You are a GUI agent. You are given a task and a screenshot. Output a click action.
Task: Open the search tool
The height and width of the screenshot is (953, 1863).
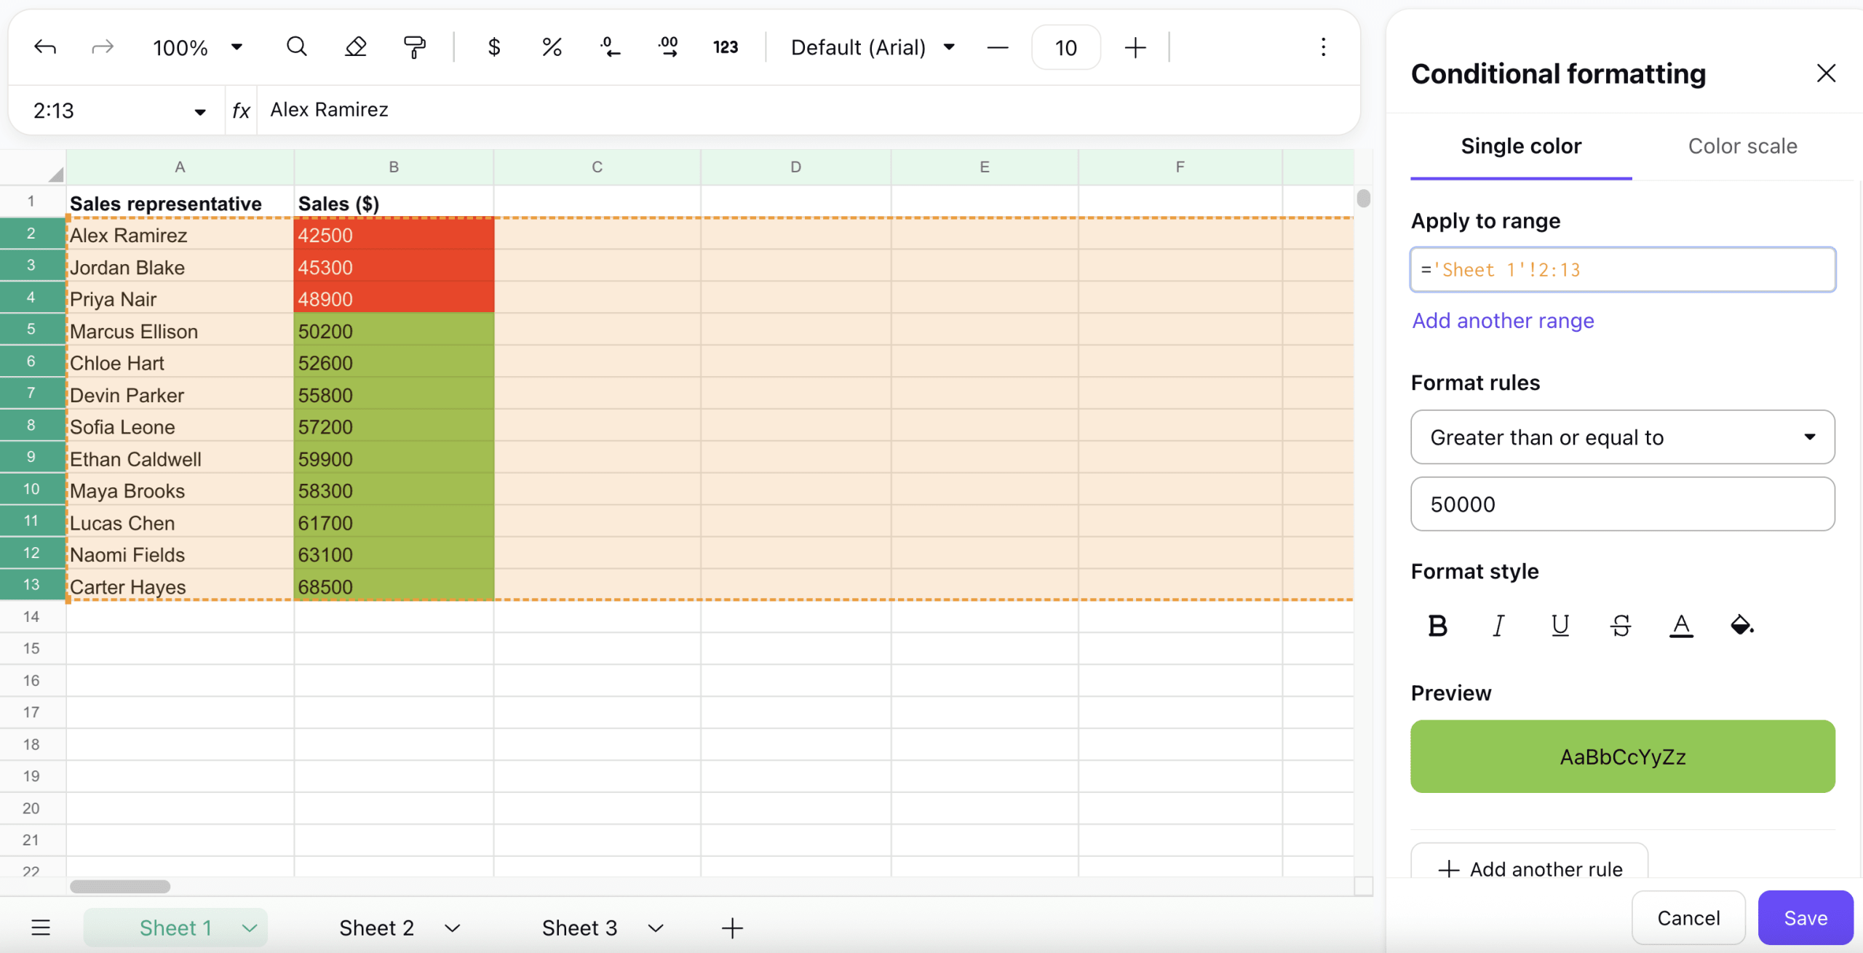296,47
